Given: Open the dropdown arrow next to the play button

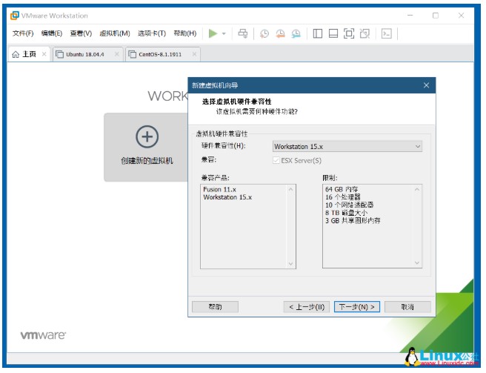Looking at the screenshot, I should pyautogui.click(x=224, y=33).
